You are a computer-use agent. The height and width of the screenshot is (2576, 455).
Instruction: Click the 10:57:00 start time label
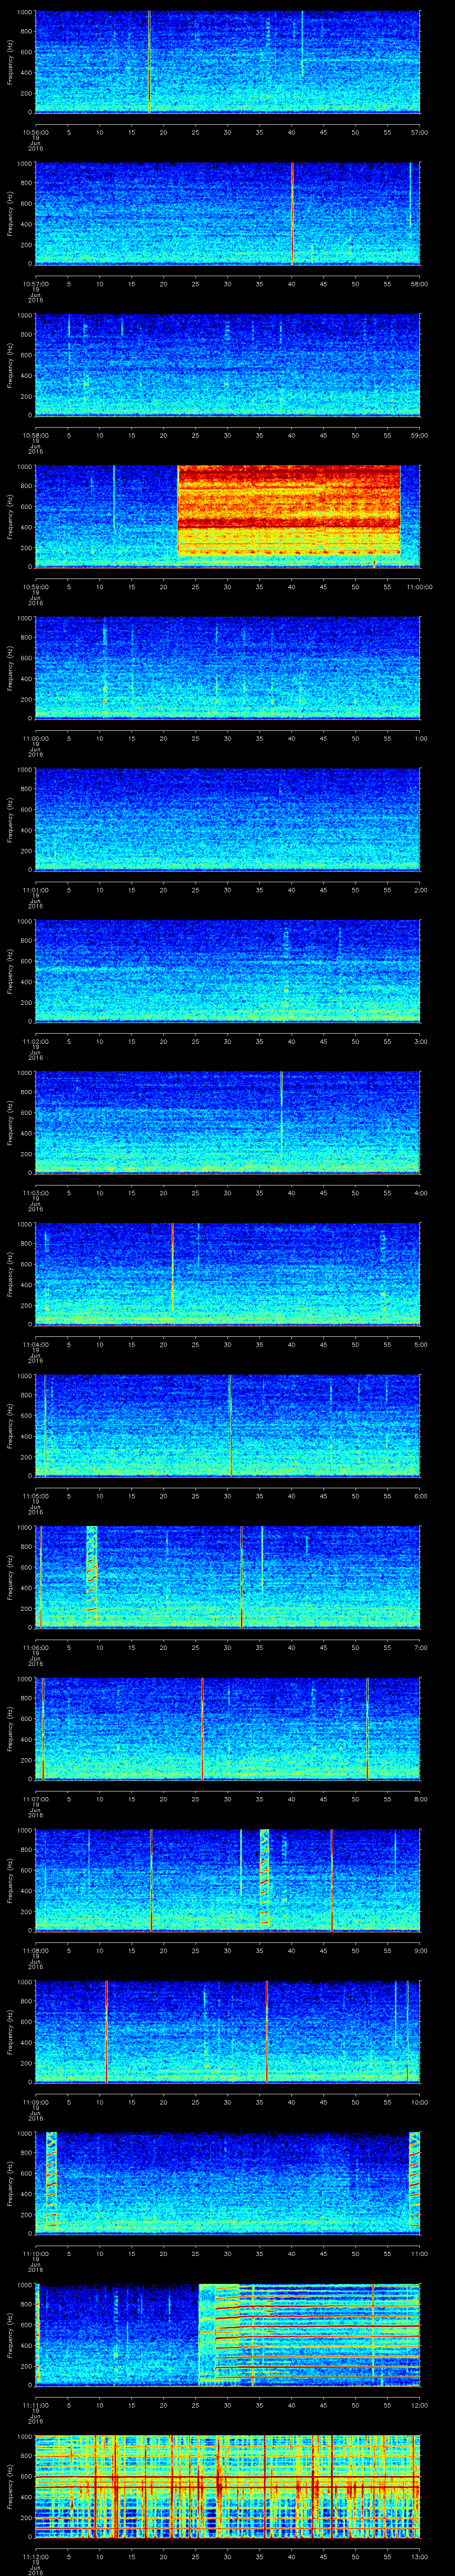(35, 284)
